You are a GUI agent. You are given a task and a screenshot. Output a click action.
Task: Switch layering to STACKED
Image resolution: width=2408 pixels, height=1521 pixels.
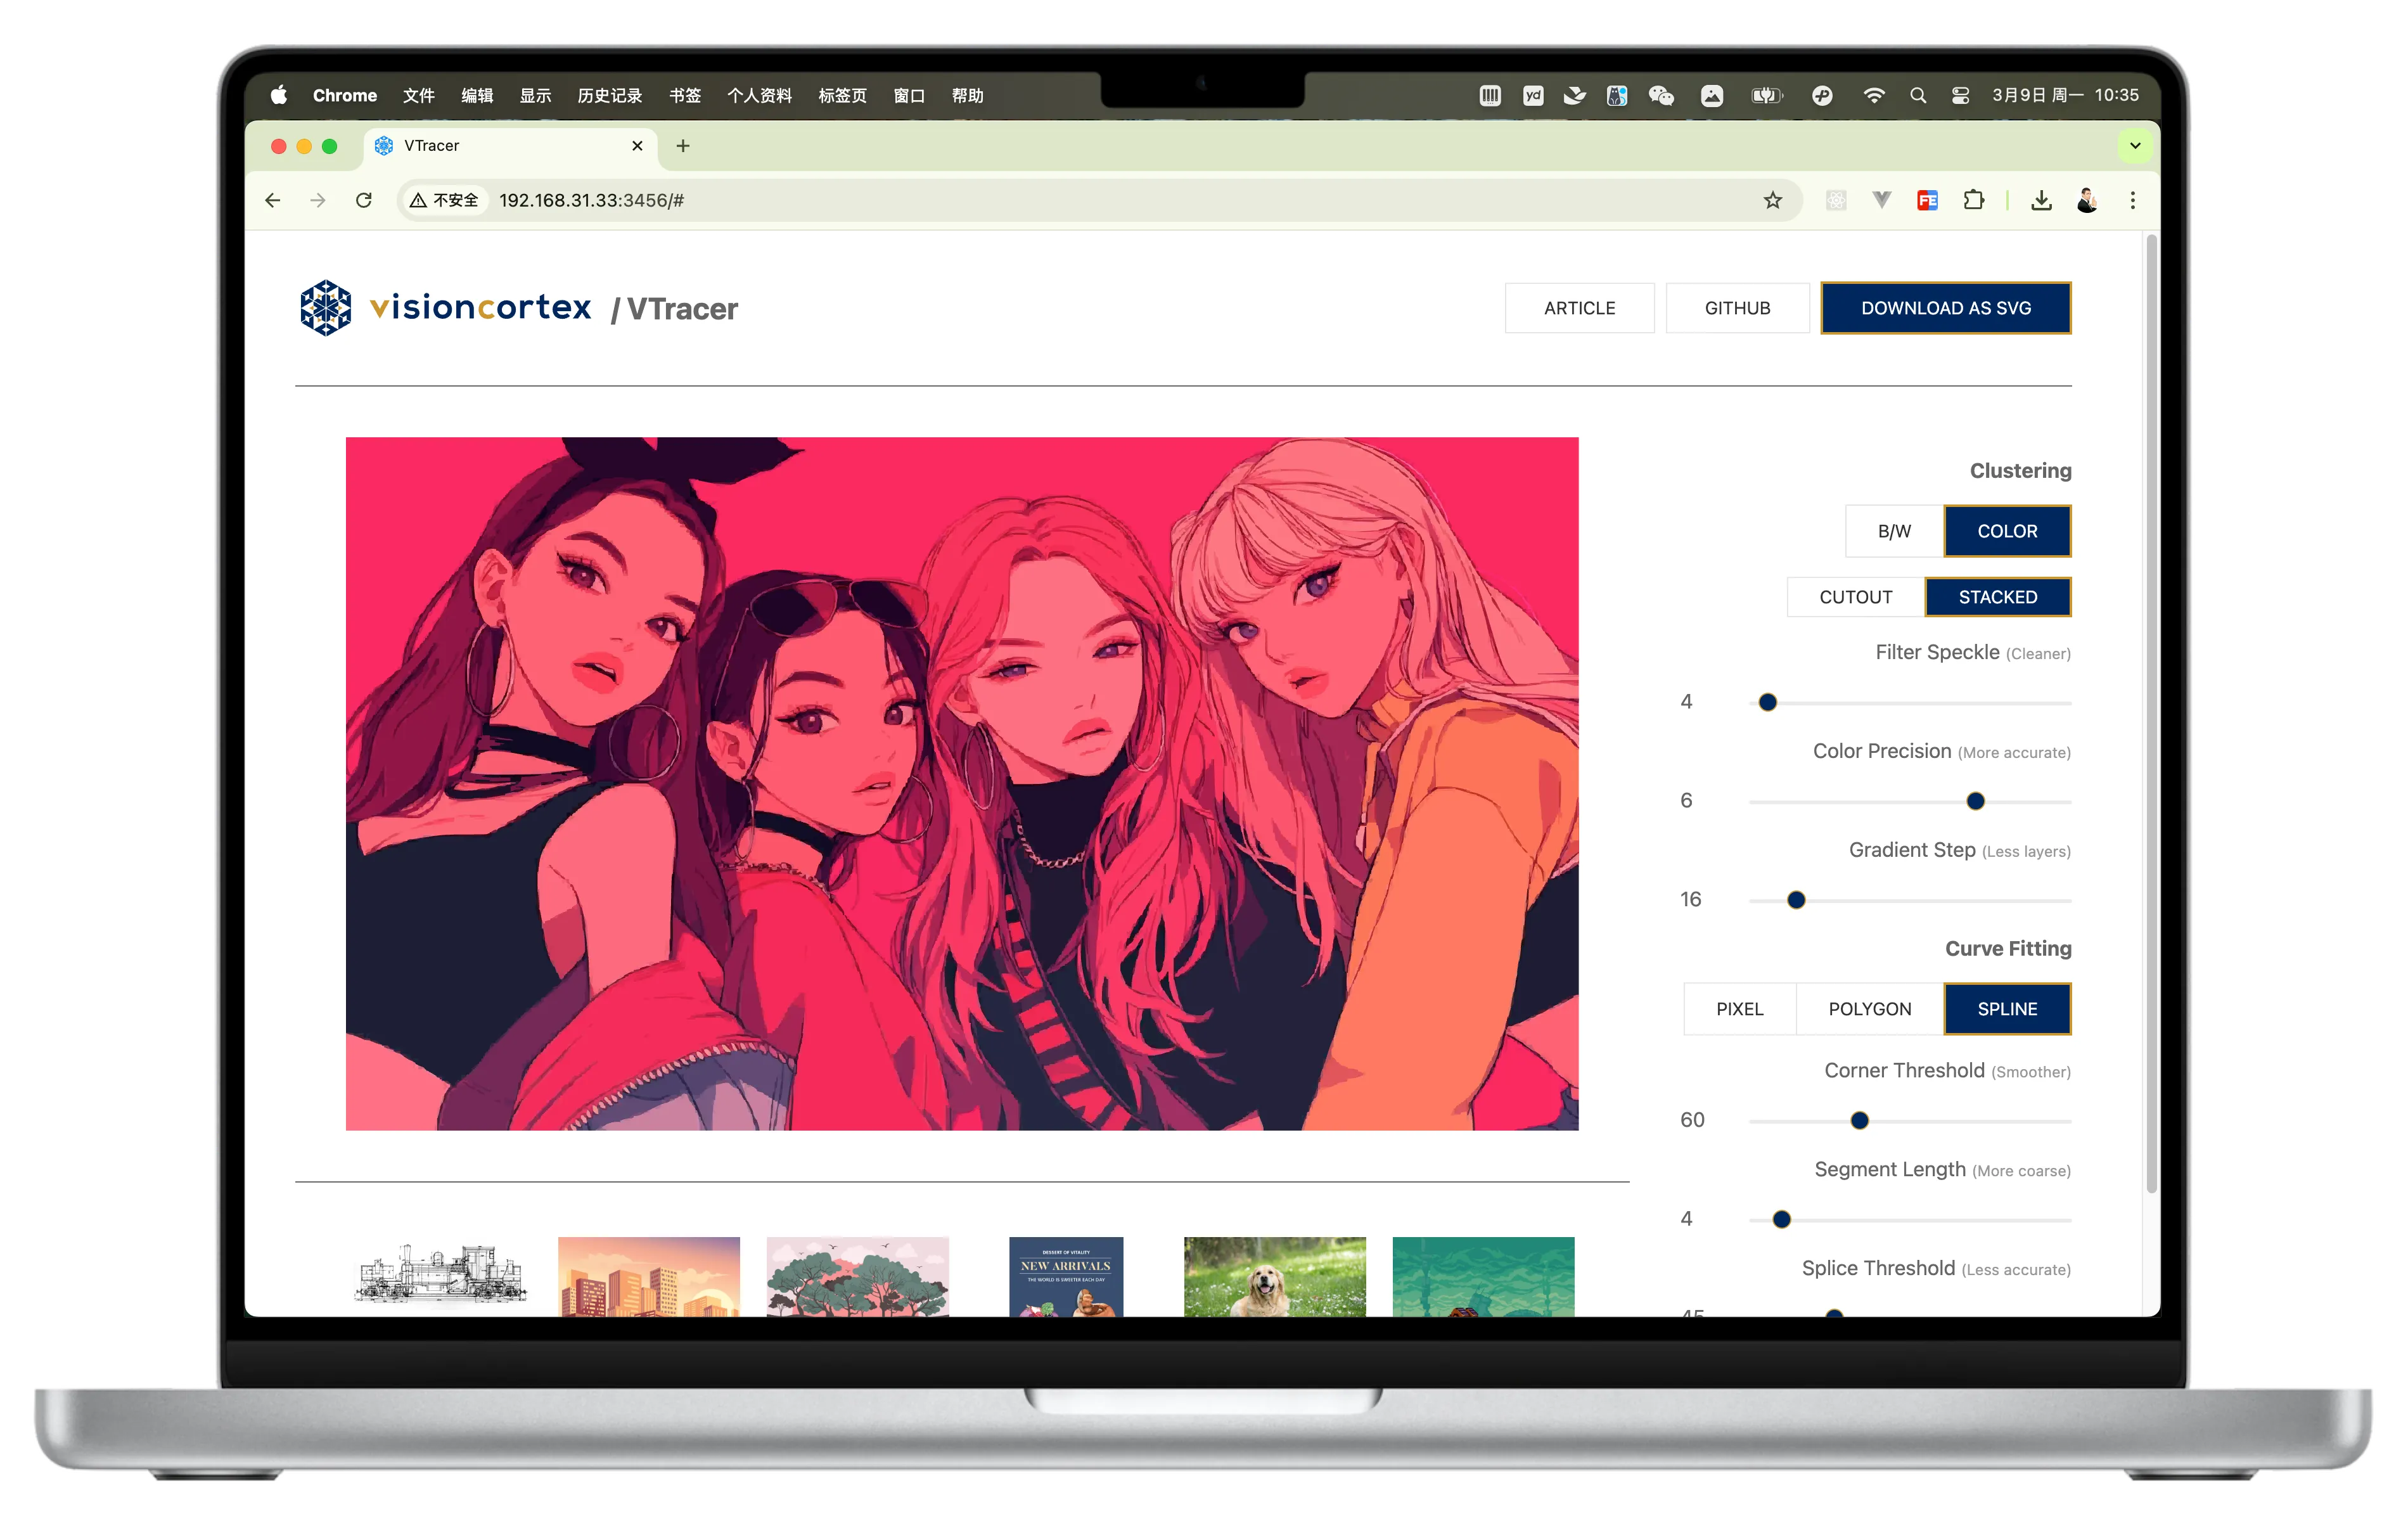1998,597
